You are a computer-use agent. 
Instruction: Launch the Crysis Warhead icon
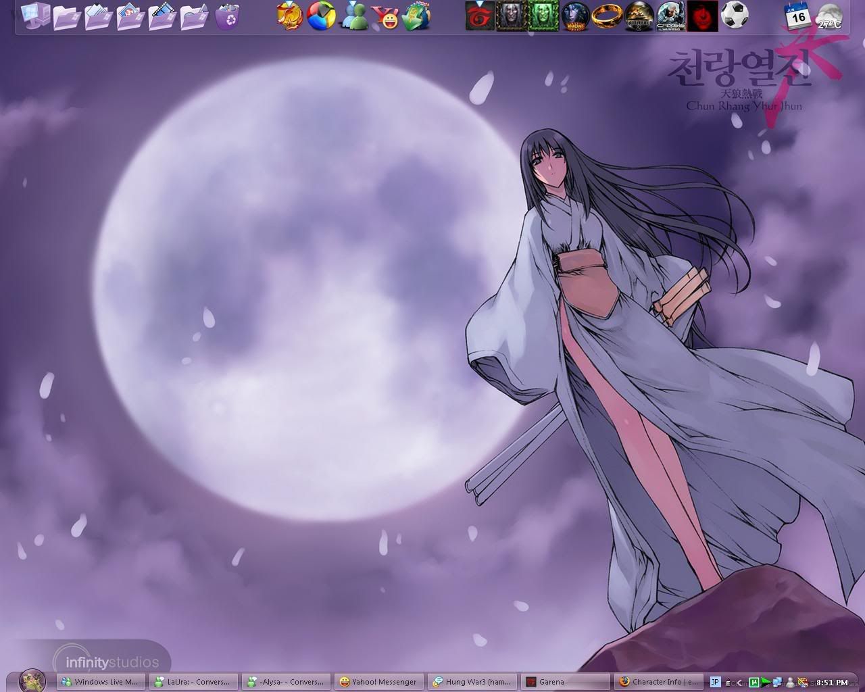click(671, 16)
